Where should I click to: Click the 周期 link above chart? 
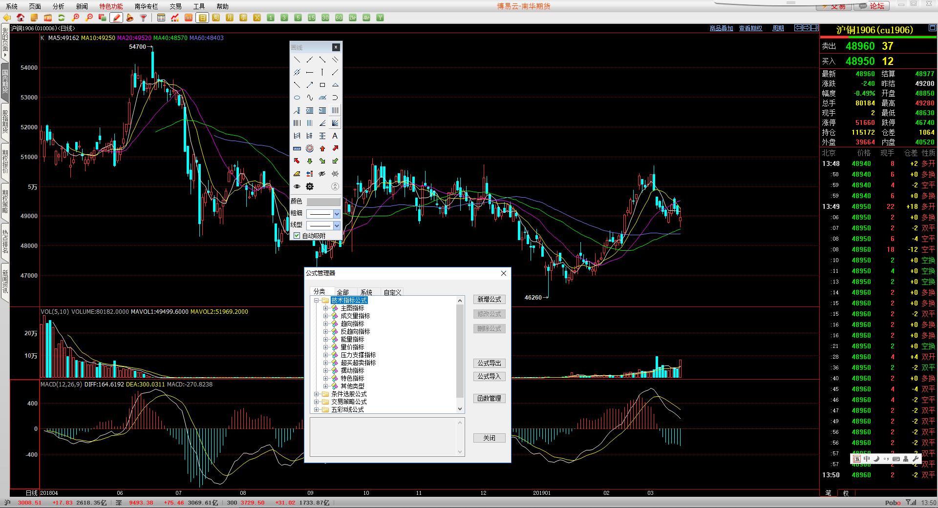778,28
